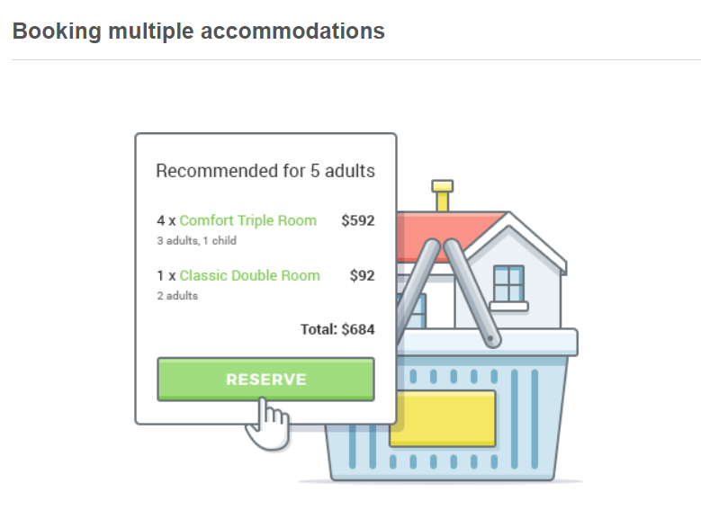Viewport: 701px width, 519px height.
Task: Click the white basket rim
Action: (488, 343)
